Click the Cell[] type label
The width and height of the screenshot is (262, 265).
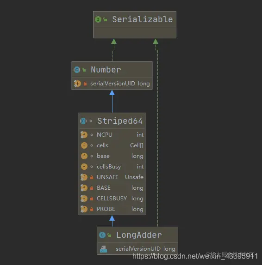coord(137,145)
